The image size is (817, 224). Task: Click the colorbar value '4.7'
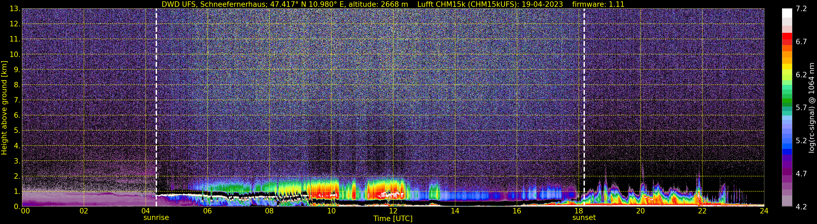point(801,174)
